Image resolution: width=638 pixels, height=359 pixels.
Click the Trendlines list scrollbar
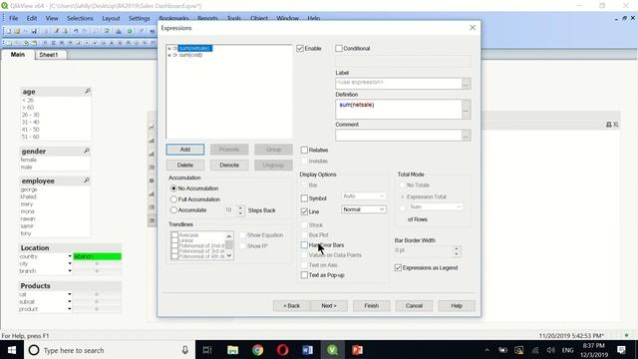point(229,245)
